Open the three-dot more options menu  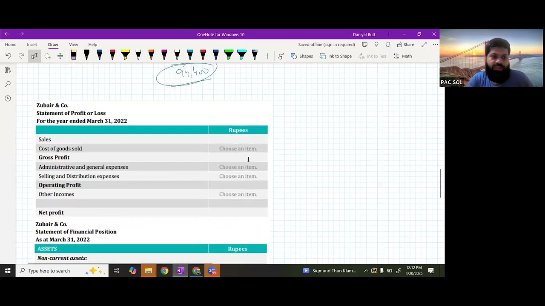[436, 45]
